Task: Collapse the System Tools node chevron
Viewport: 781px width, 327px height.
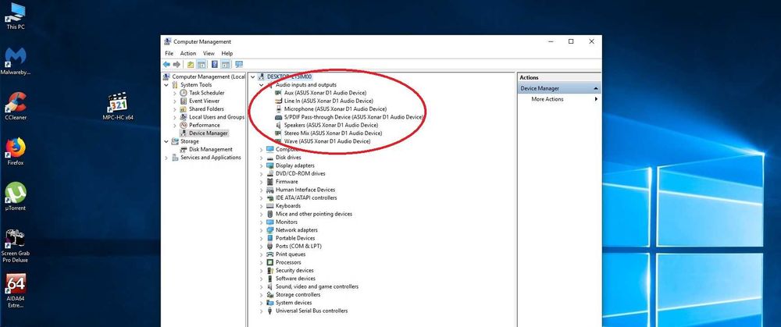Action: pyautogui.click(x=166, y=85)
